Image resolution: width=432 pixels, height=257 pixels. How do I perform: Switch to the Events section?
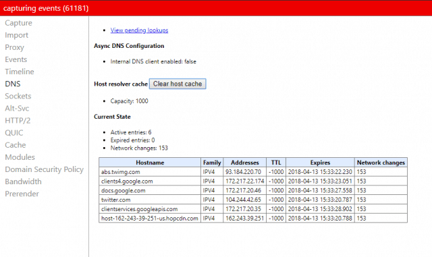16,59
